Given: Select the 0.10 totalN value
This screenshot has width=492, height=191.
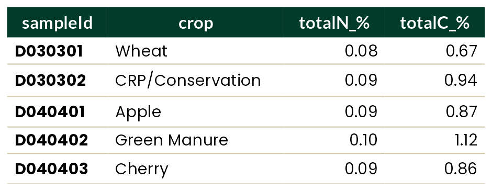Looking at the screenshot, I should click(x=363, y=140).
